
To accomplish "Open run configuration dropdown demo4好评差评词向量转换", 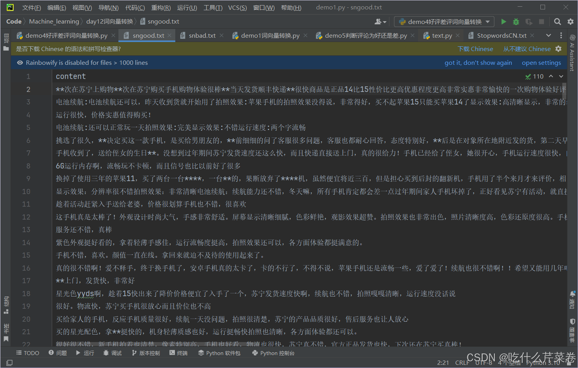I will (x=444, y=22).
